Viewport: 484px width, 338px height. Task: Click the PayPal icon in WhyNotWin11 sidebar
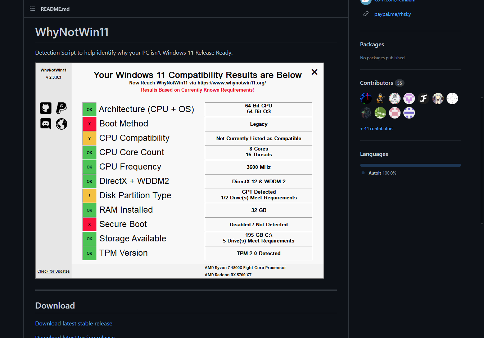click(x=62, y=108)
